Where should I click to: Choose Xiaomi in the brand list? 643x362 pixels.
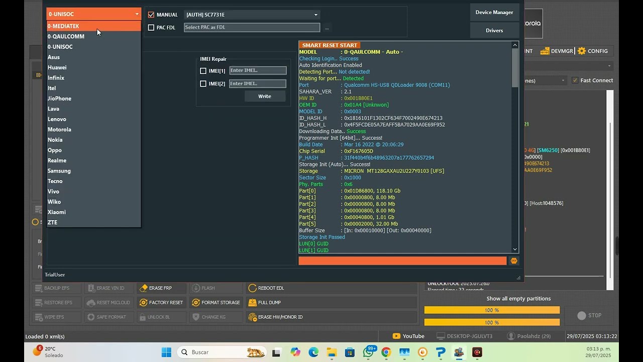pos(94,212)
